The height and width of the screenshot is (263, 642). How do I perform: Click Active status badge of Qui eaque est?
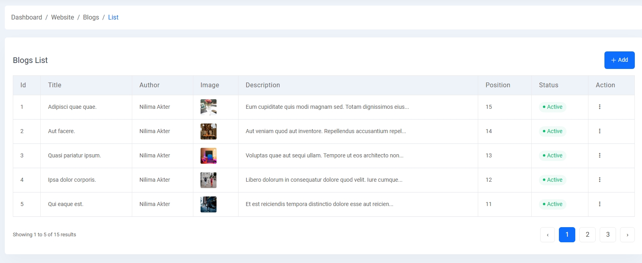click(x=553, y=204)
